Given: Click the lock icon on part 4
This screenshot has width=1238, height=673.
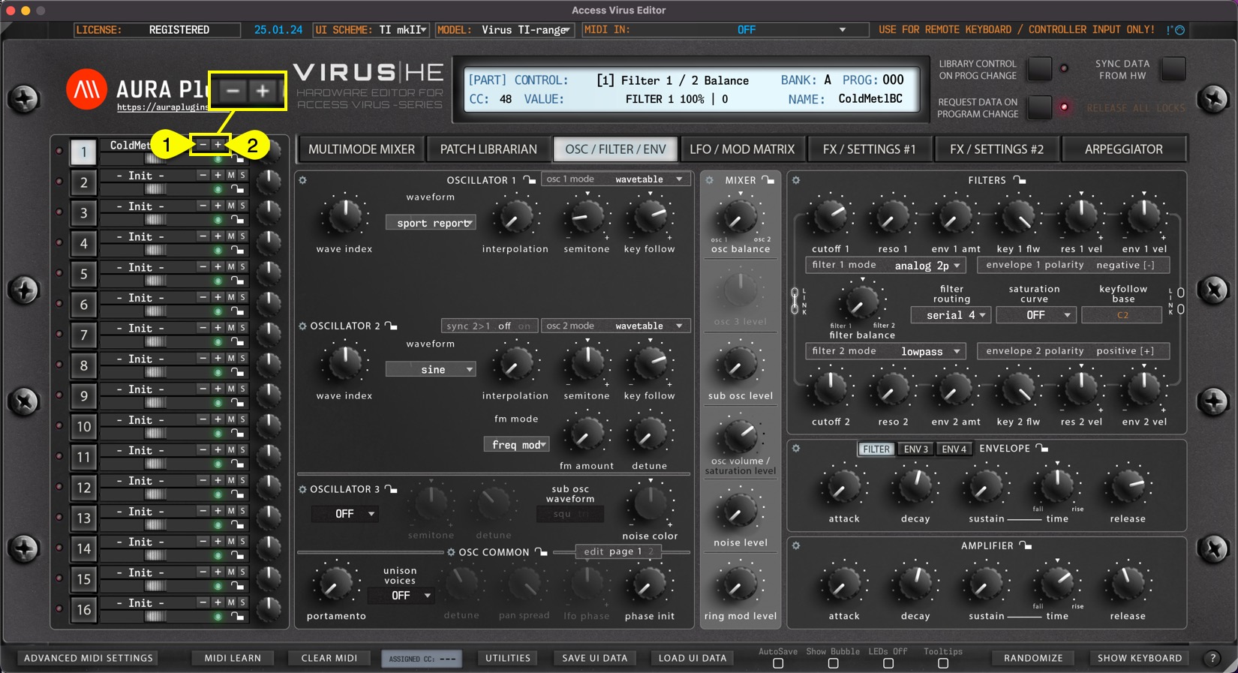Looking at the screenshot, I should point(237,251).
